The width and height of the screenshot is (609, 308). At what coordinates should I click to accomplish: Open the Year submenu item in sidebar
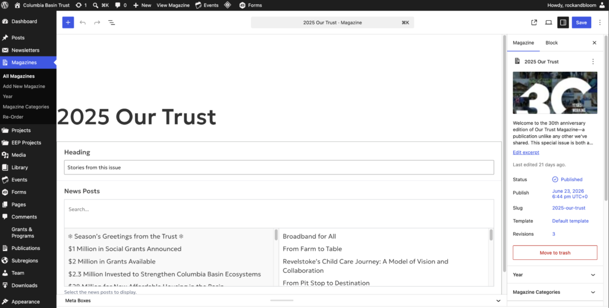(x=8, y=97)
